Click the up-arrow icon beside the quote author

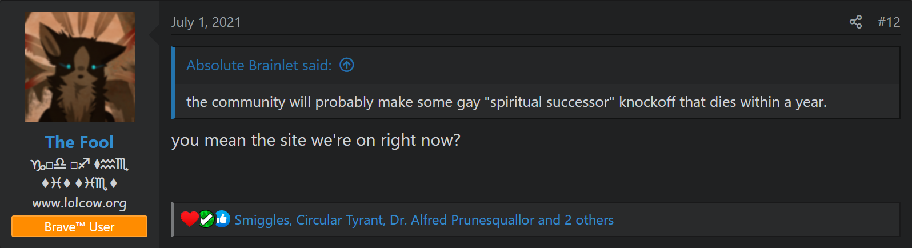click(347, 65)
